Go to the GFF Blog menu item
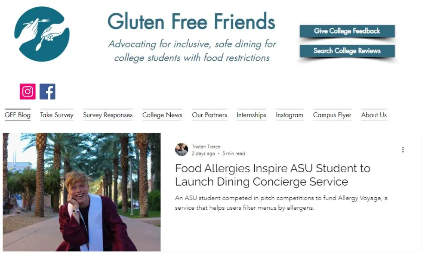The image size is (425, 255). coord(18,115)
